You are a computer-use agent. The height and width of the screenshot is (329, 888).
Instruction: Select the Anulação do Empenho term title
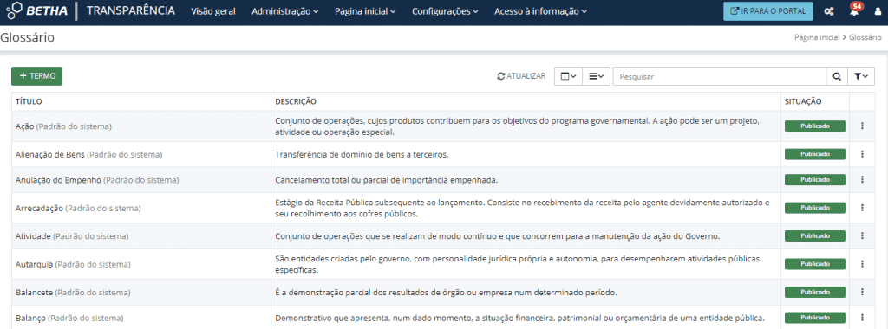click(x=58, y=180)
